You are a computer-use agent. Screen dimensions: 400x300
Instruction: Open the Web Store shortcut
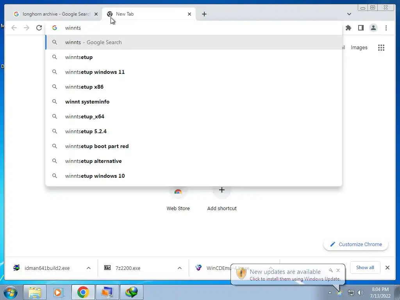[178, 200]
